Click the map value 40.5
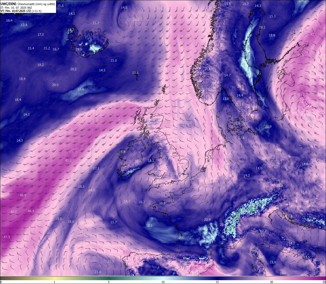 coord(13,212)
